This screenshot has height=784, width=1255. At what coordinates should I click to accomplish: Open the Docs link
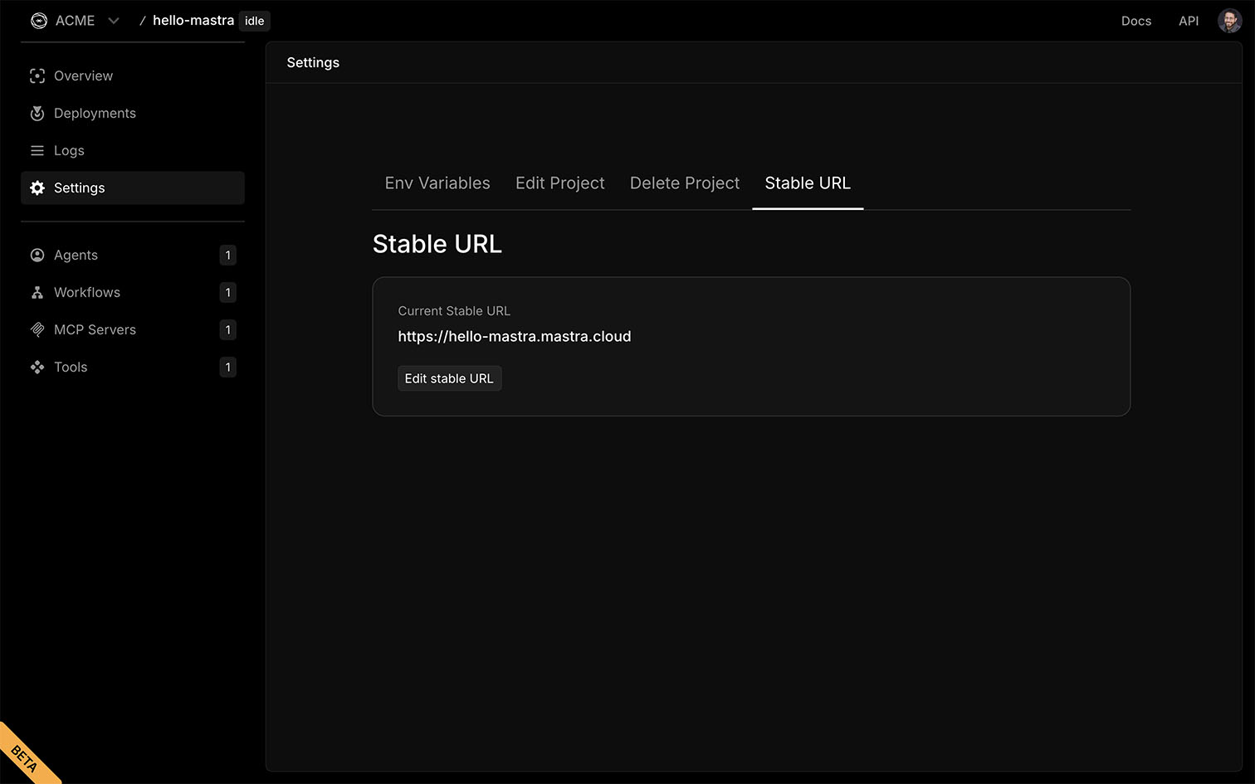tap(1136, 21)
